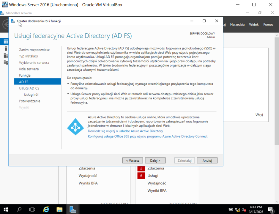The height and width of the screenshot is (214, 279).
Task: Follow the Azure Active Directory learn more link
Action: coord(125,131)
